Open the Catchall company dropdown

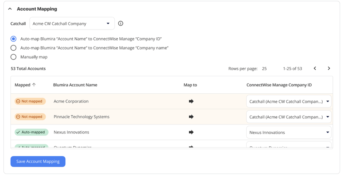[72, 24]
